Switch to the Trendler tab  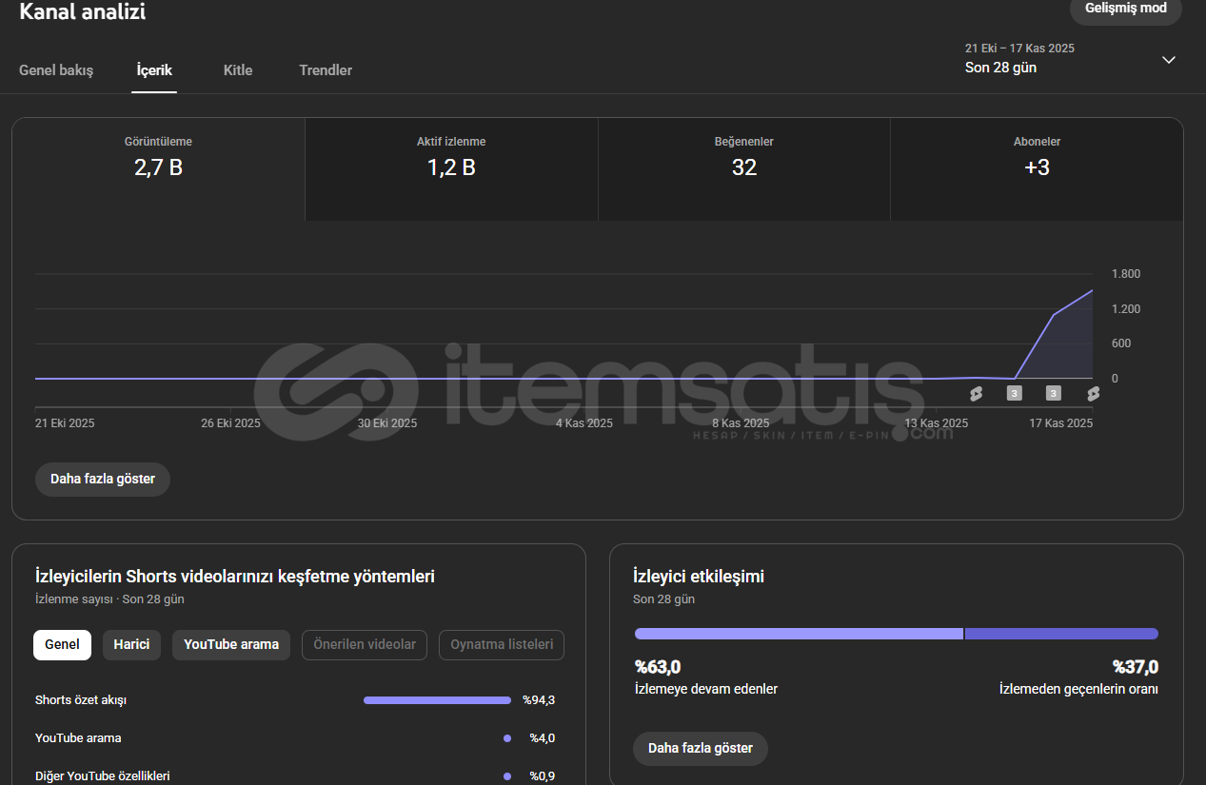(x=326, y=70)
